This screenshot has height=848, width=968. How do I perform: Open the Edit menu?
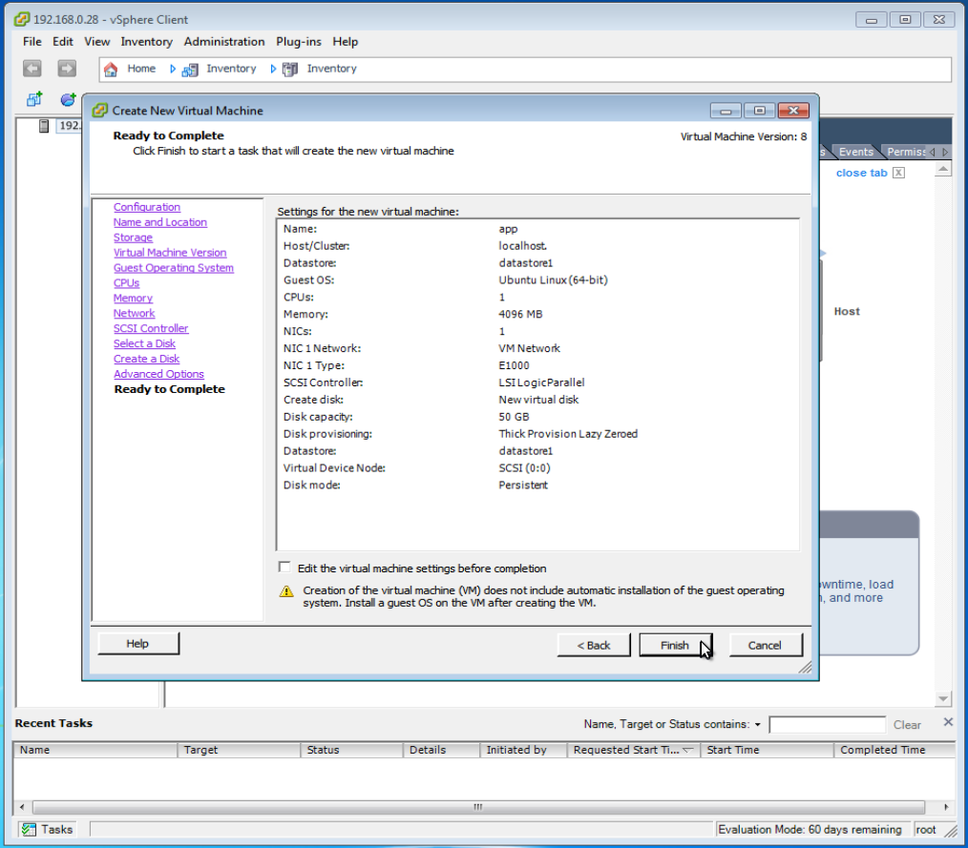[x=62, y=41]
